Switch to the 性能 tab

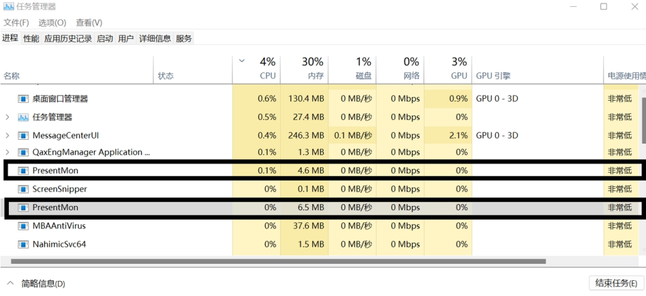(x=32, y=38)
